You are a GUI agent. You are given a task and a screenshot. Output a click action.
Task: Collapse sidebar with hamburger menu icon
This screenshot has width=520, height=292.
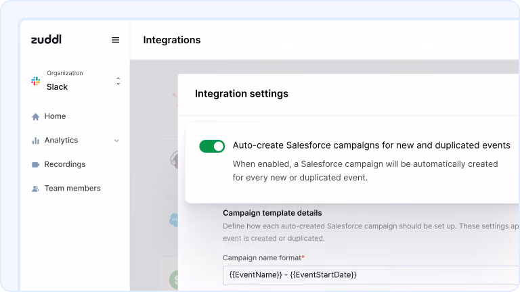(115, 40)
